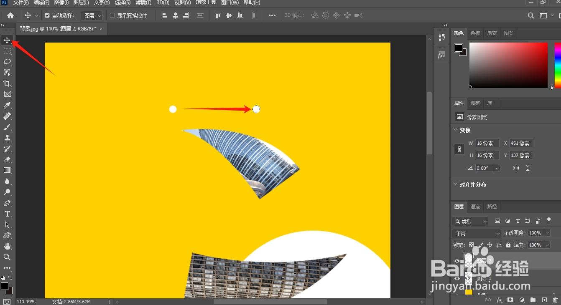
Task: Select the Eraser tool
Action: click(7, 159)
